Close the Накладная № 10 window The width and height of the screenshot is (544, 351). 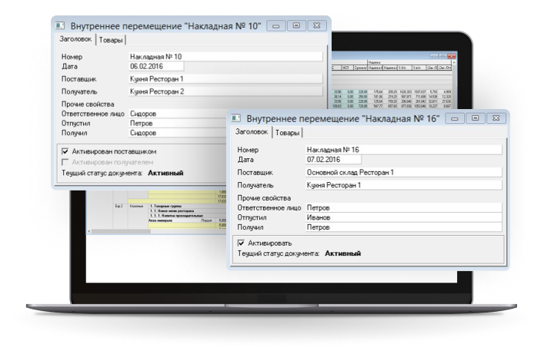tap(316, 26)
